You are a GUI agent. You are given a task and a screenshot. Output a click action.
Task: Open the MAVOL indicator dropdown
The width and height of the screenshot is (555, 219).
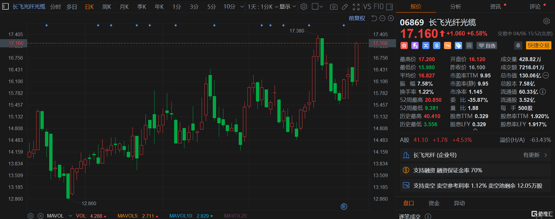[x=70, y=216]
